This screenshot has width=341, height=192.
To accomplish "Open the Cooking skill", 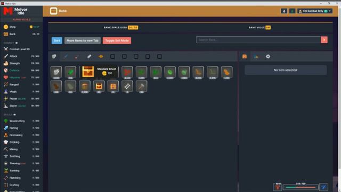I will (21, 142).
